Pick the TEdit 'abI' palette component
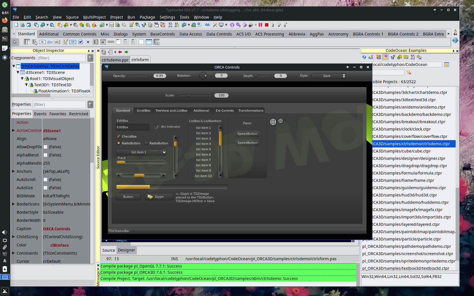 [58, 42]
